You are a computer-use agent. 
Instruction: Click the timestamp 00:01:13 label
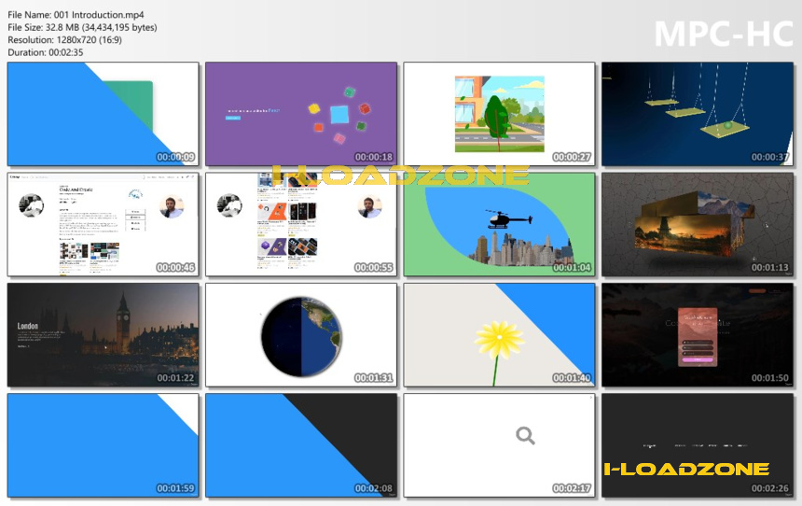click(x=769, y=267)
